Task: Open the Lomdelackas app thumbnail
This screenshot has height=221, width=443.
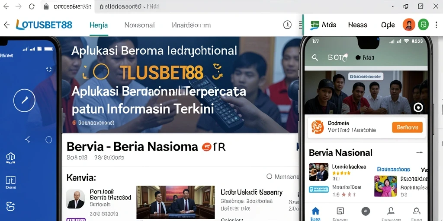Action: (x=319, y=172)
